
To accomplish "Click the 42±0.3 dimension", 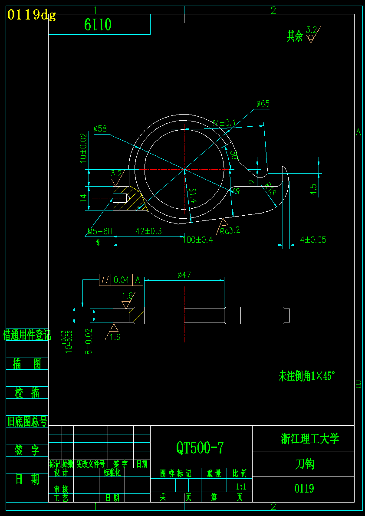I will coord(149,231).
